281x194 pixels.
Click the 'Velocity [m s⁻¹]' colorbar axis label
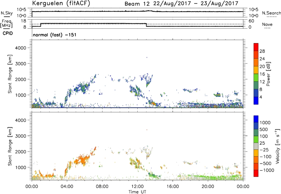pos(277,146)
